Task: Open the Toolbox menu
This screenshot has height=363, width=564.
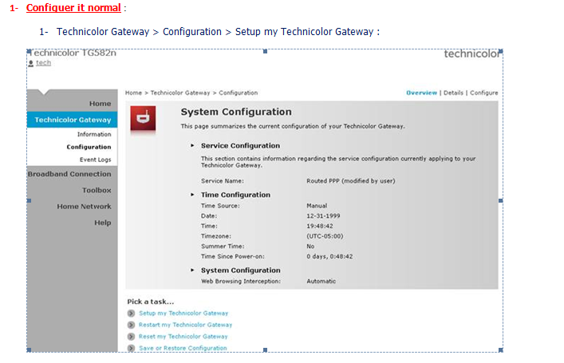Action: tap(97, 191)
